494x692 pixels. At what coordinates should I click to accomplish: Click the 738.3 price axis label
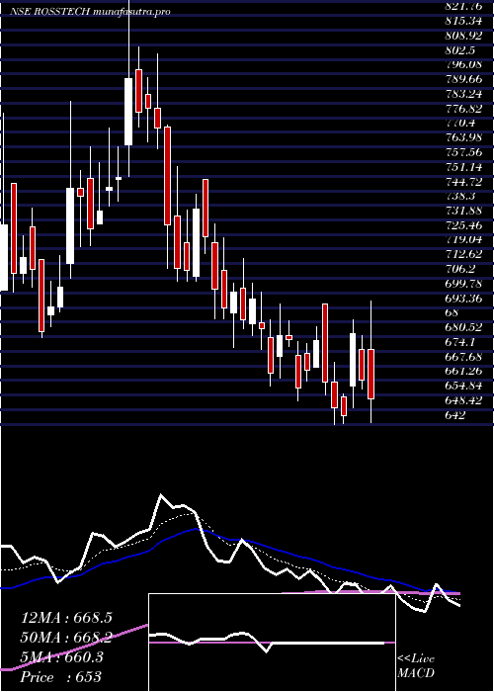[460, 196]
